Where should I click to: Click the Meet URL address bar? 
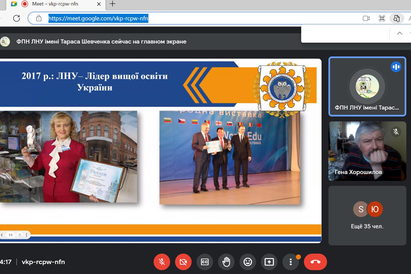183,18
